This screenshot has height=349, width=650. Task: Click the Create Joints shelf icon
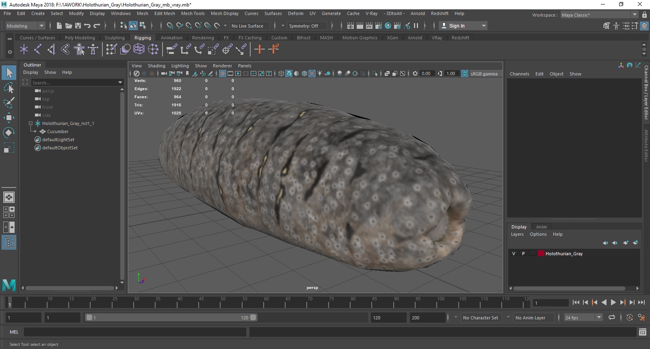38,50
